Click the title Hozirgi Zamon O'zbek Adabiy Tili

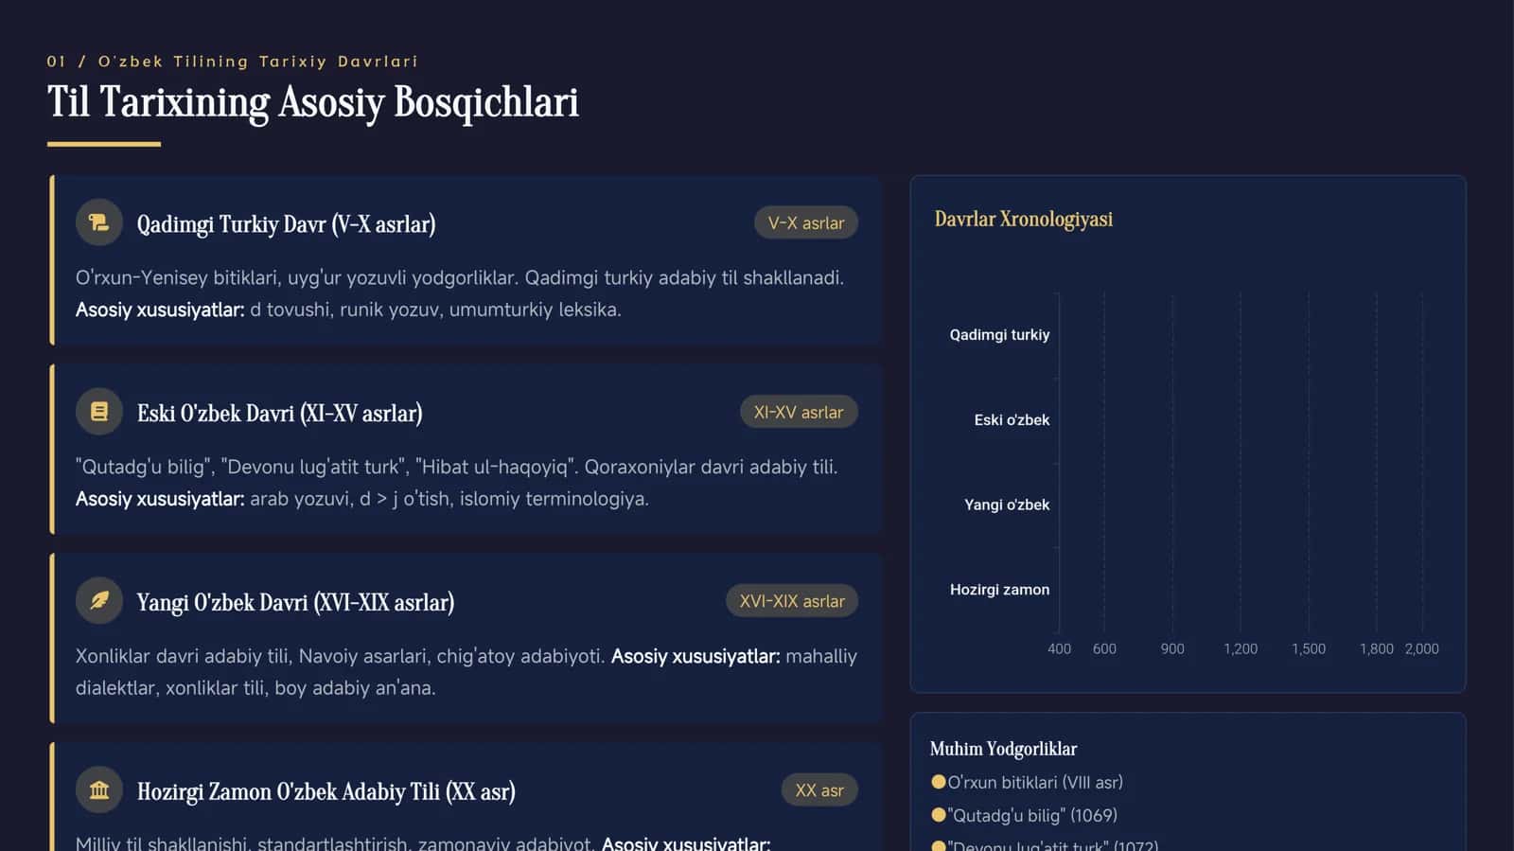[x=326, y=792]
